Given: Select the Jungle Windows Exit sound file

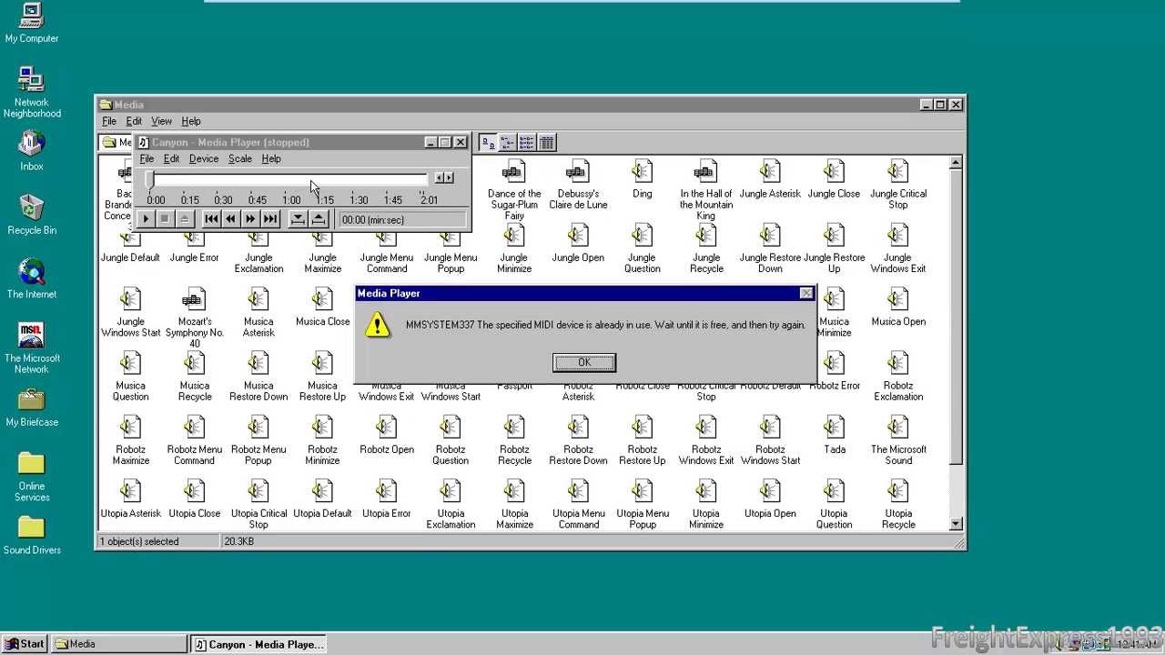Looking at the screenshot, I should 898,247.
